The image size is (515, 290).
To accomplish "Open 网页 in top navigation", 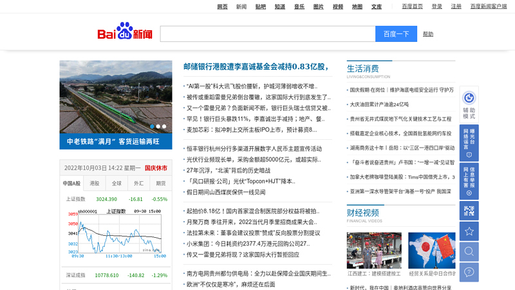I will pyautogui.click(x=222, y=6).
